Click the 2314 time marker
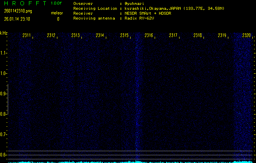256x163 pixels. pos(100,35)
